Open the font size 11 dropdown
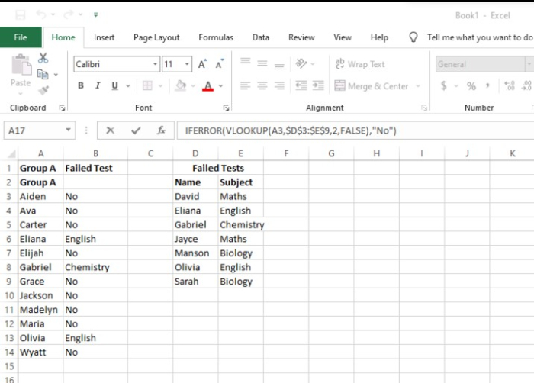Screen dimensions: 534x383 point(187,64)
